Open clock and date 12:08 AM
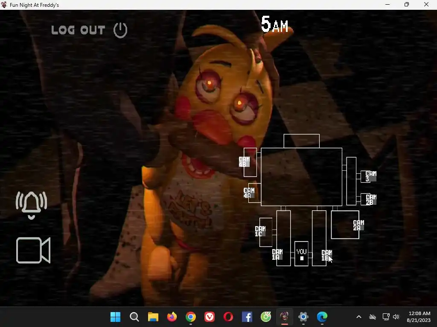The image size is (437, 327). [x=419, y=317]
